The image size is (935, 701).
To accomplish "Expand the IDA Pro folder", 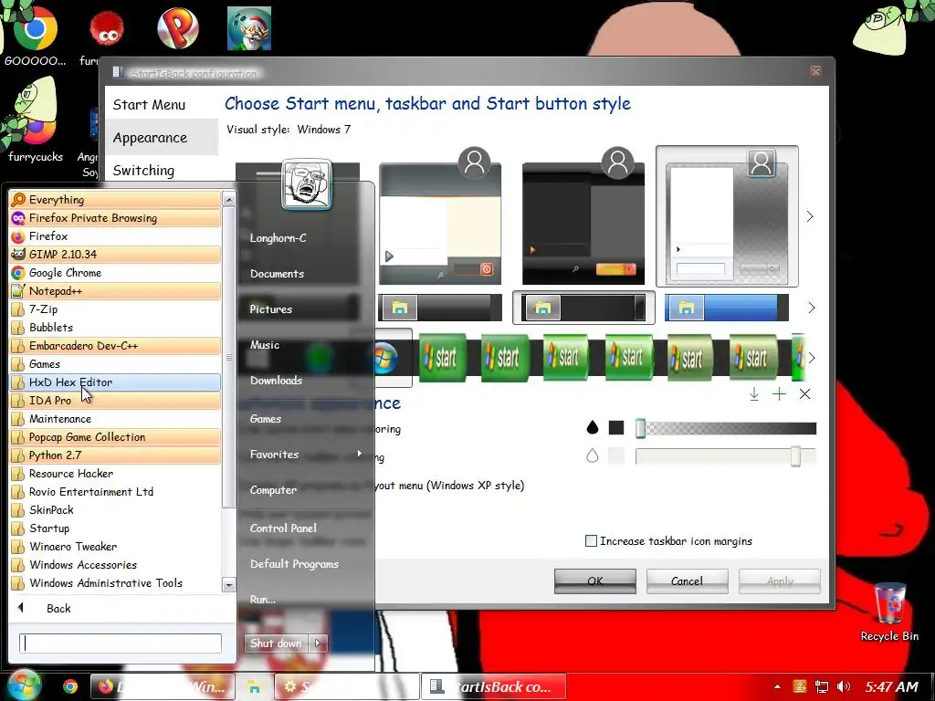I will [x=115, y=401].
